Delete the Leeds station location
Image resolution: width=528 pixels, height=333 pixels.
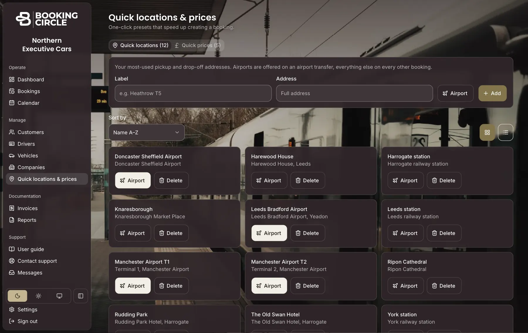444,233
